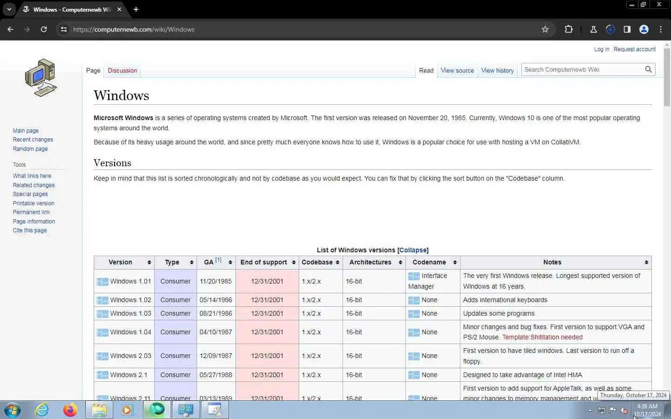The image size is (671, 419).
Task: Sort table by End of support column
Action: coord(294,263)
